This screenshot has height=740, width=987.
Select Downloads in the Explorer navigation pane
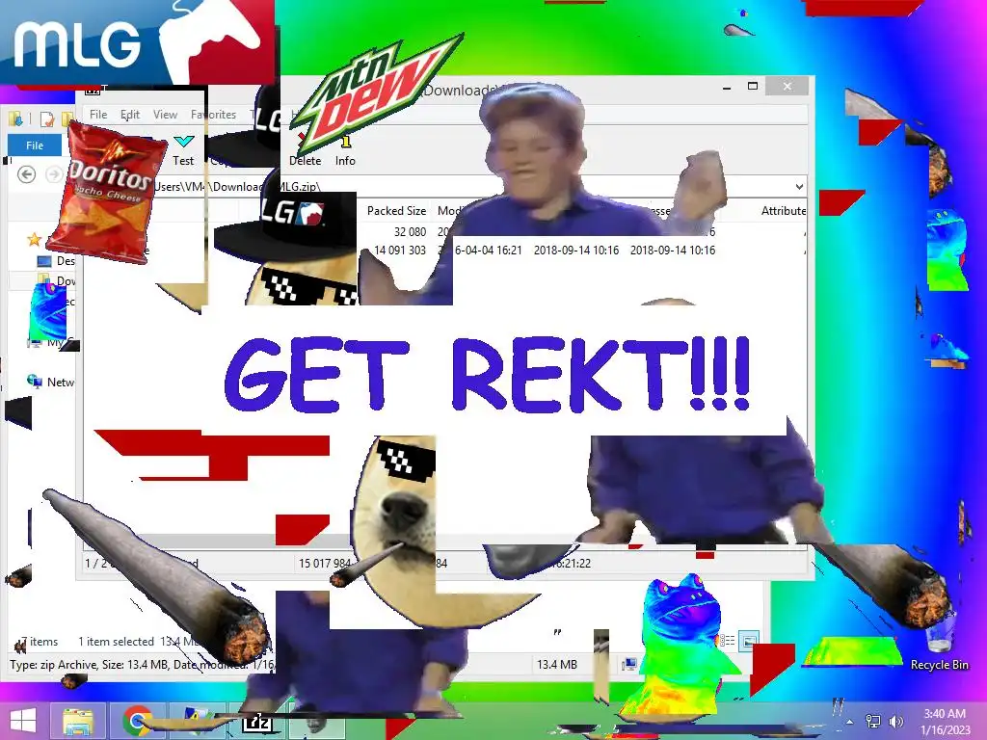tap(57, 280)
